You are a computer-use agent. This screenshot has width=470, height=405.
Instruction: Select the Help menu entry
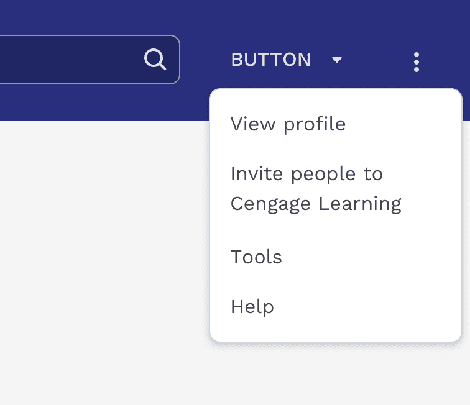click(252, 306)
